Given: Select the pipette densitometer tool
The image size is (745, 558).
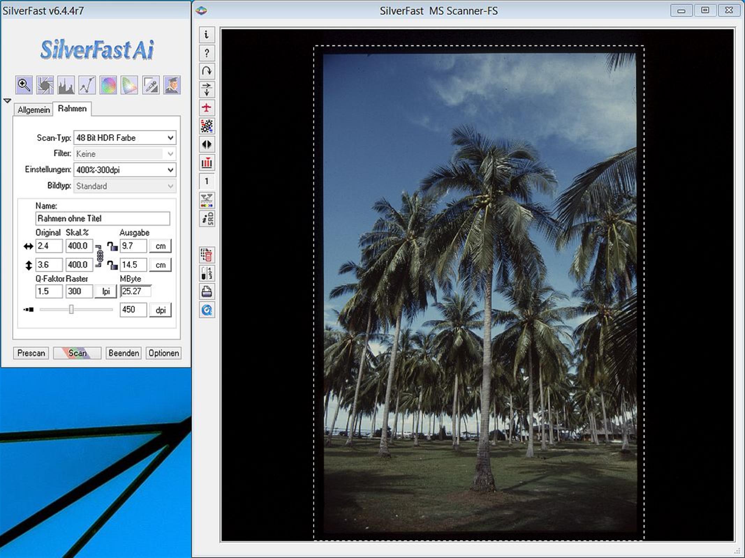Looking at the screenshot, I should [x=151, y=85].
